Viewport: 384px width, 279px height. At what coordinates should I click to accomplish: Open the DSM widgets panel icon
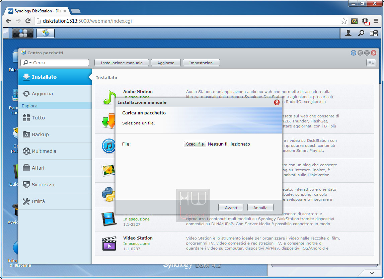coord(374,33)
